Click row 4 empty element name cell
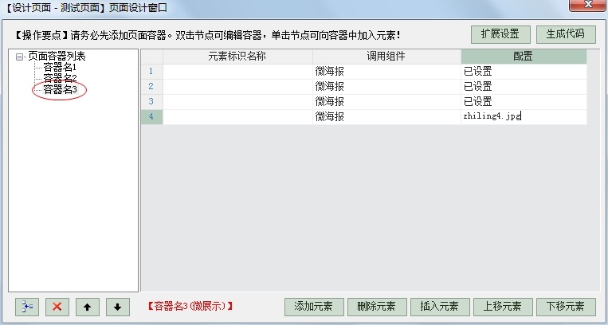The height and width of the screenshot is (325, 608). 237,117
